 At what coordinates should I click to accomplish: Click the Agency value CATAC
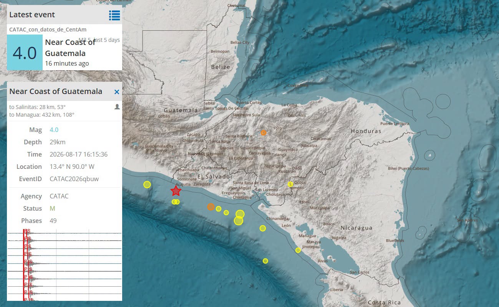coord(59,196)
